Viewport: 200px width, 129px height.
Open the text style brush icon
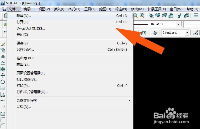(x=155, y=33)
